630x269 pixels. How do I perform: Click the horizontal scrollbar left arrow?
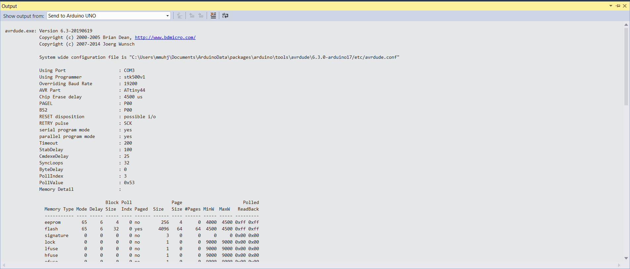coord(4,265)
